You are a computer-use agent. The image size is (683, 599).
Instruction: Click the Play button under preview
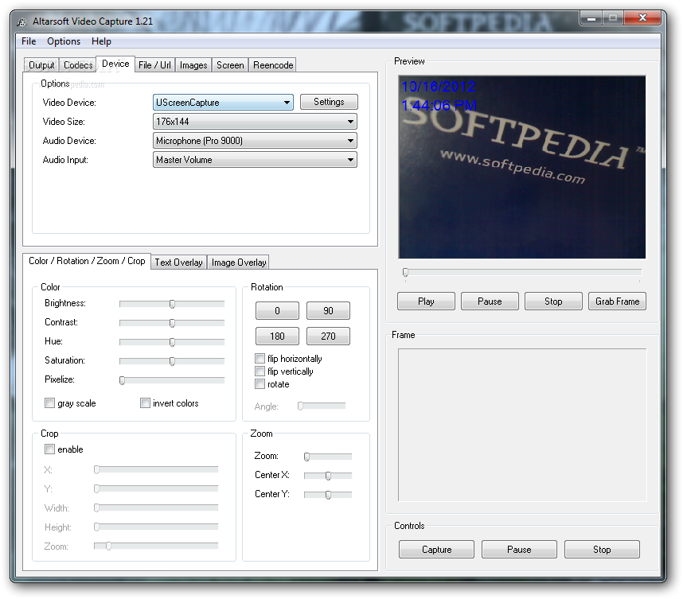pyautogui.click(x=426, y=301)
